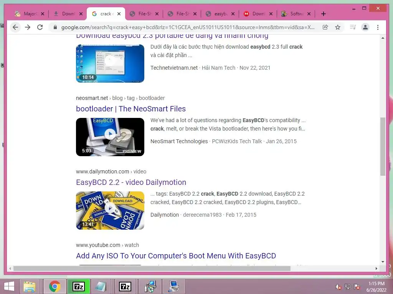Open Chrome's three-dot menu
Screen dimensions: 393x294
click(x=378, y=27)
